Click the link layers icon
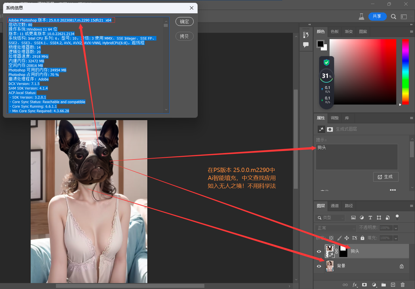Image resolution: width=415 pixels, height=289 pixels. 345,285
